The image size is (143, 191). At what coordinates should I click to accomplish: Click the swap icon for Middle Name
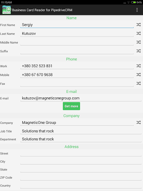139,42
